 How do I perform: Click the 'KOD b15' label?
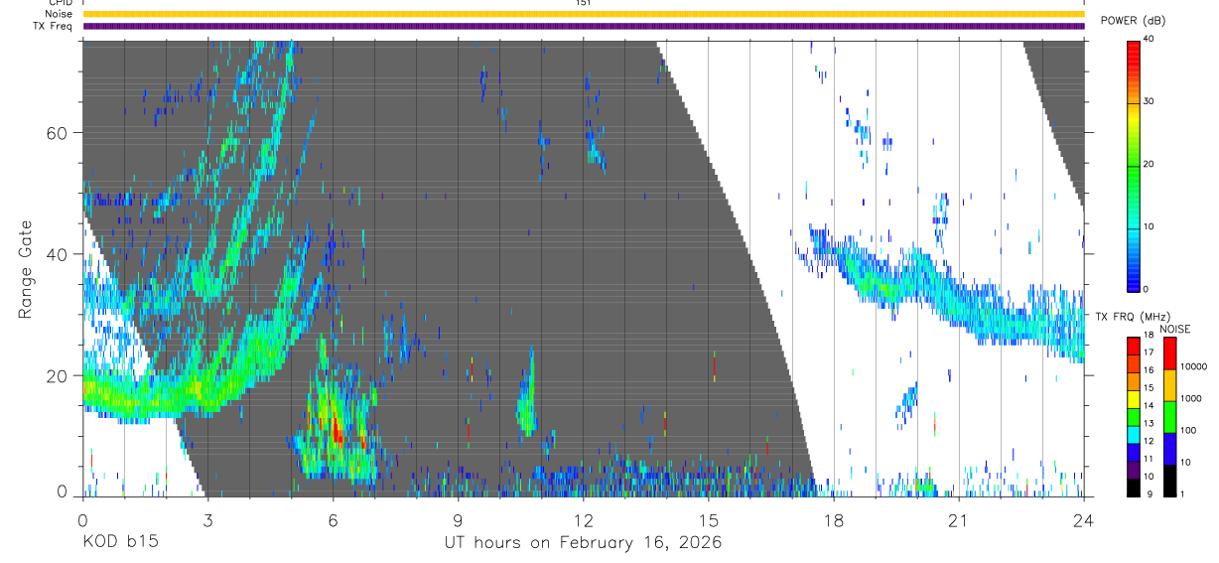tap(120, 543)
